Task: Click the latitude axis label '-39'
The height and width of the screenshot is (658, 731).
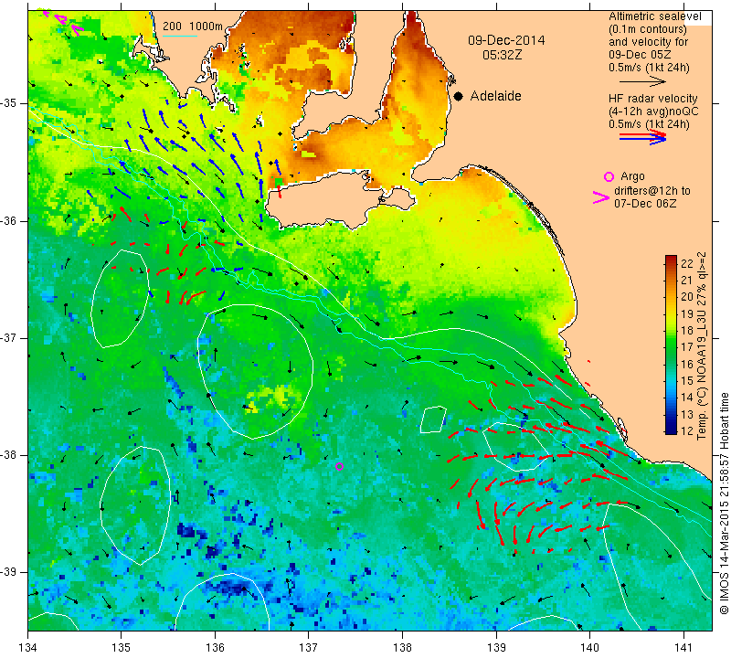Action: tap(9, 572)
